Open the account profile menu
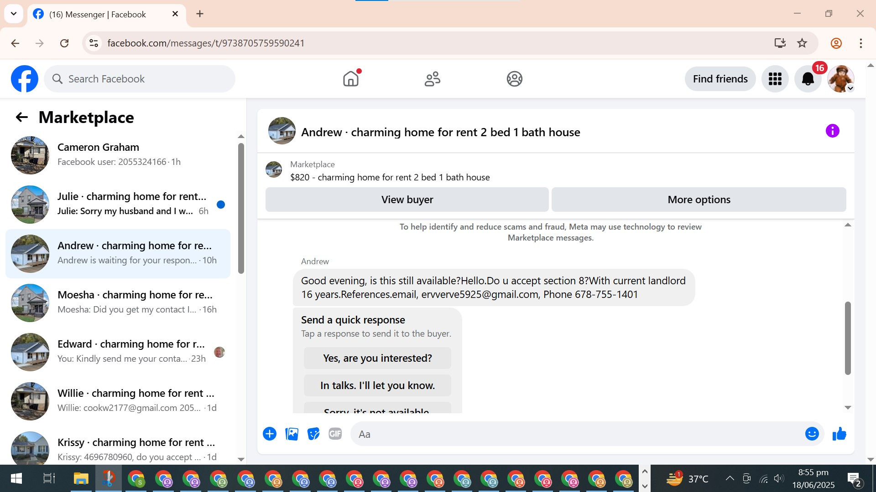The height and width of the screenshot is (492, 876). (x=841, y=79)
